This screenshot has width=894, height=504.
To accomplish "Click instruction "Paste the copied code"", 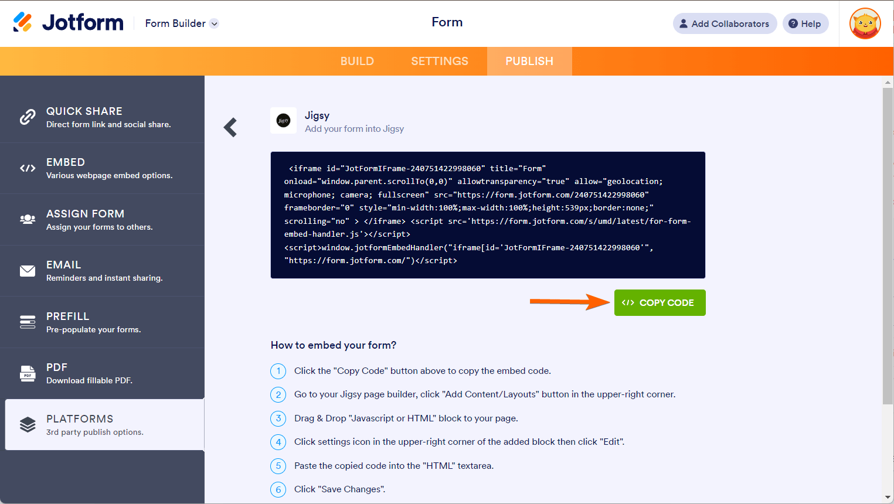I will (394, 466).
